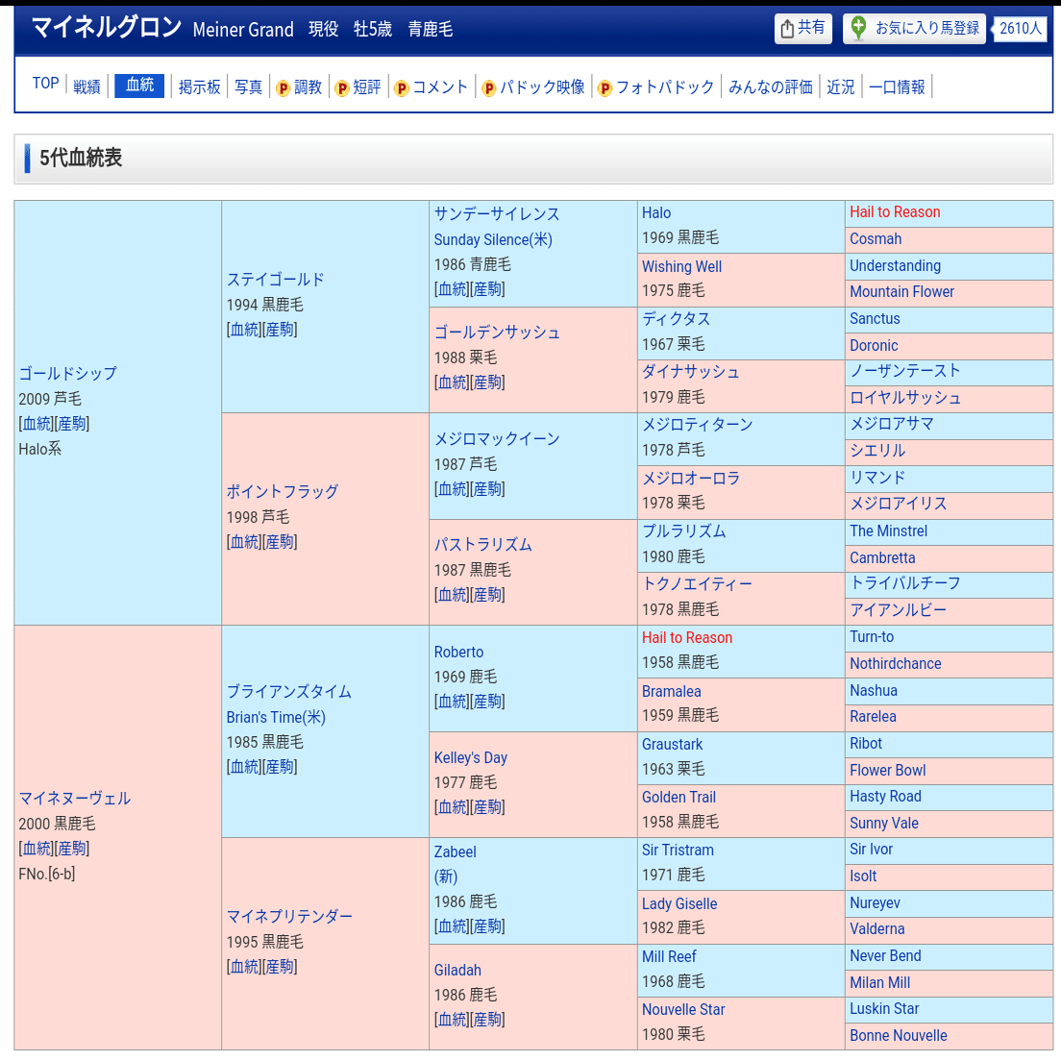The height and width of the screenshot is (1061, 1061).
Task: Click the green favorite horse pin icon
Action: (x=858, y=28)
